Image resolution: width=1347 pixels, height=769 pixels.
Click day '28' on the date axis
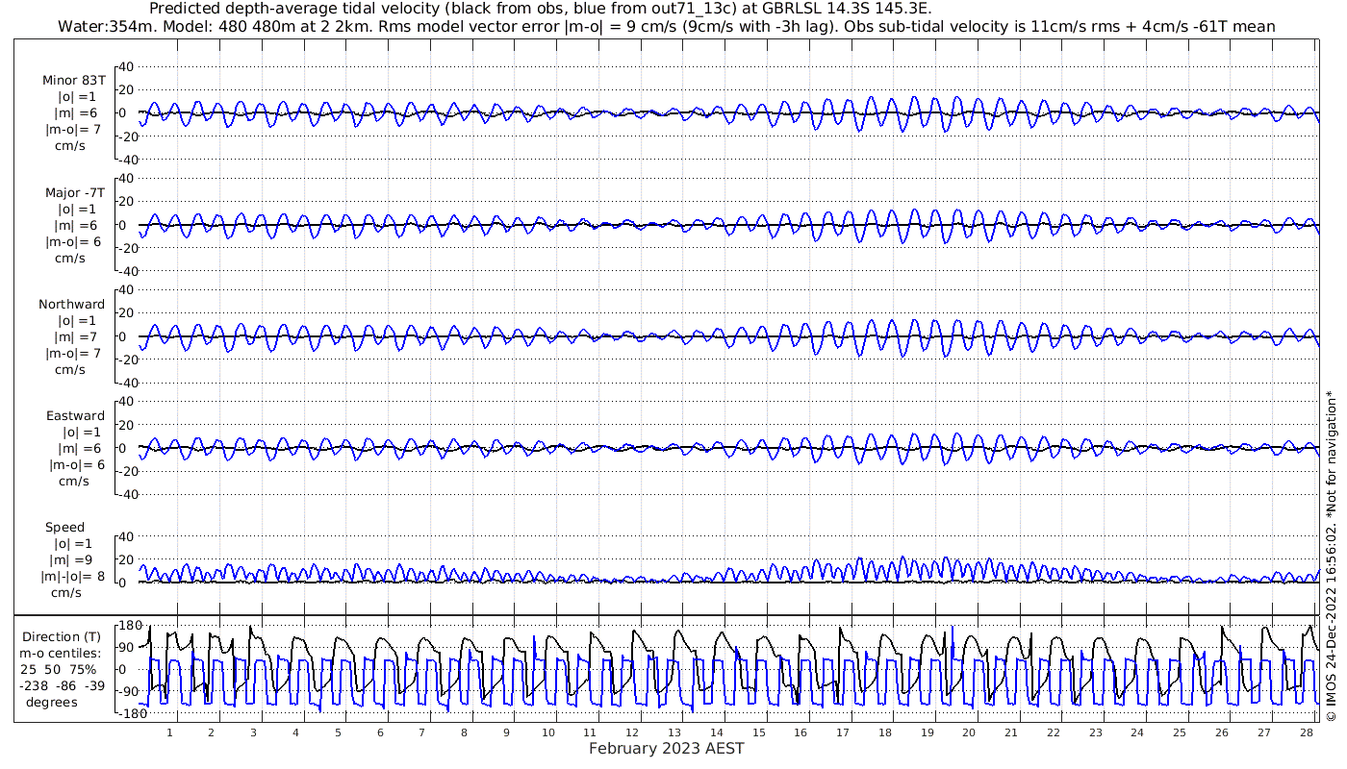[1306, 732]
